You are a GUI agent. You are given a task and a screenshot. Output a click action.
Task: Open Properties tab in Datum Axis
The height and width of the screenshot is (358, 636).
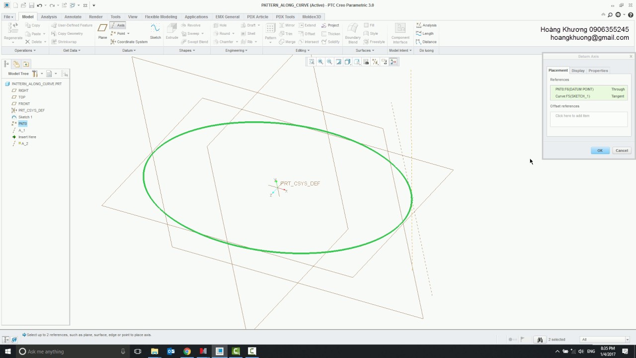598,71
